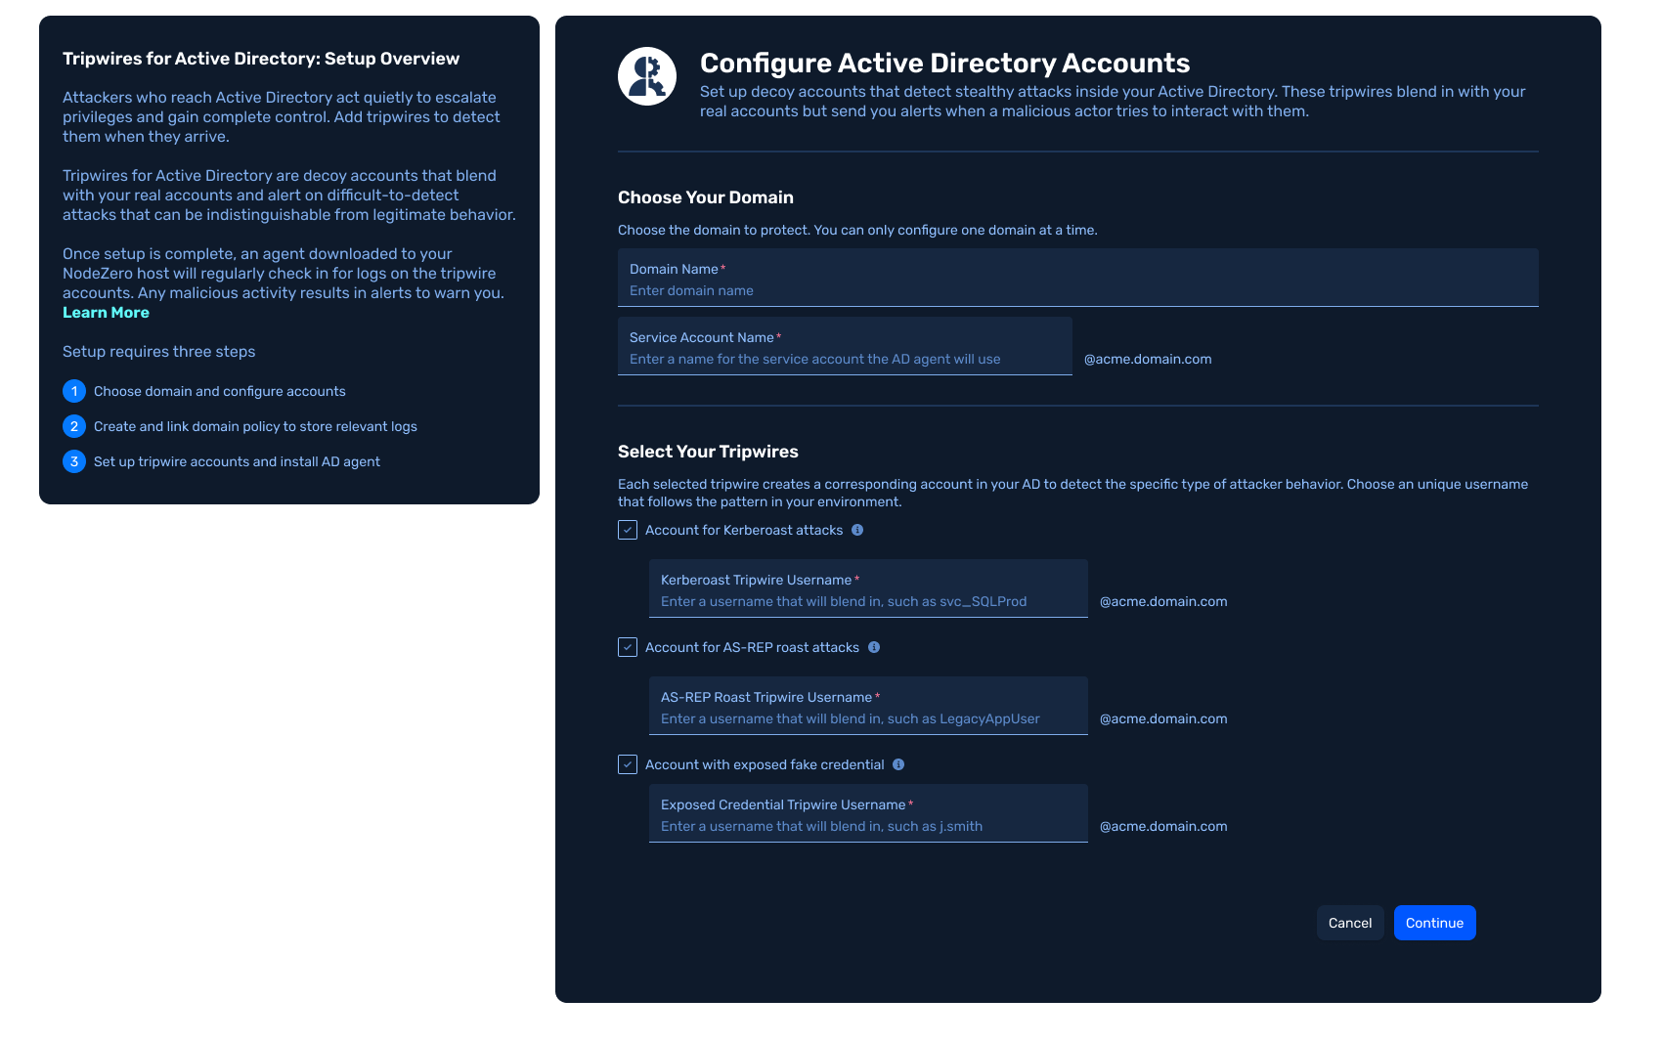Click the Kerberoast Tripwire Username field
1662x1042 pixels.
pyautogui.click(x=868, y=588)
